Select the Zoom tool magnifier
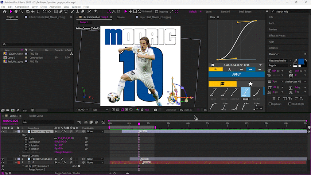This screenshot has height=175, width=311. [x=21, y=12]
